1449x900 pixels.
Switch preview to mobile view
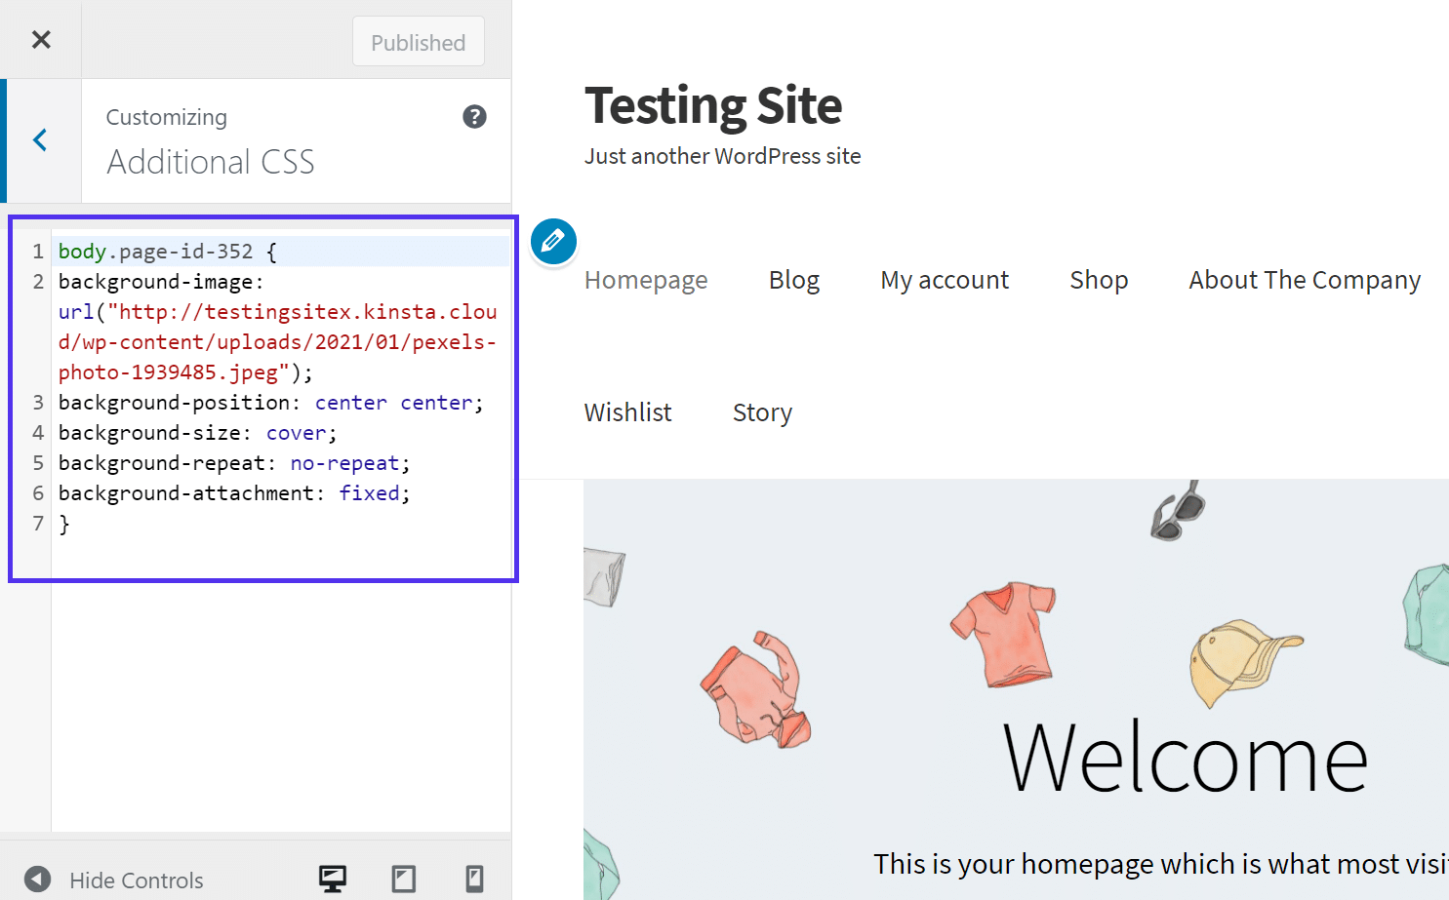tap(474, 879)
